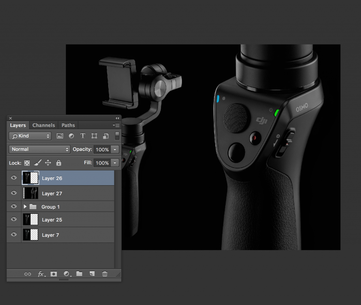Create new fill or adjustment layer

point(67,274)
